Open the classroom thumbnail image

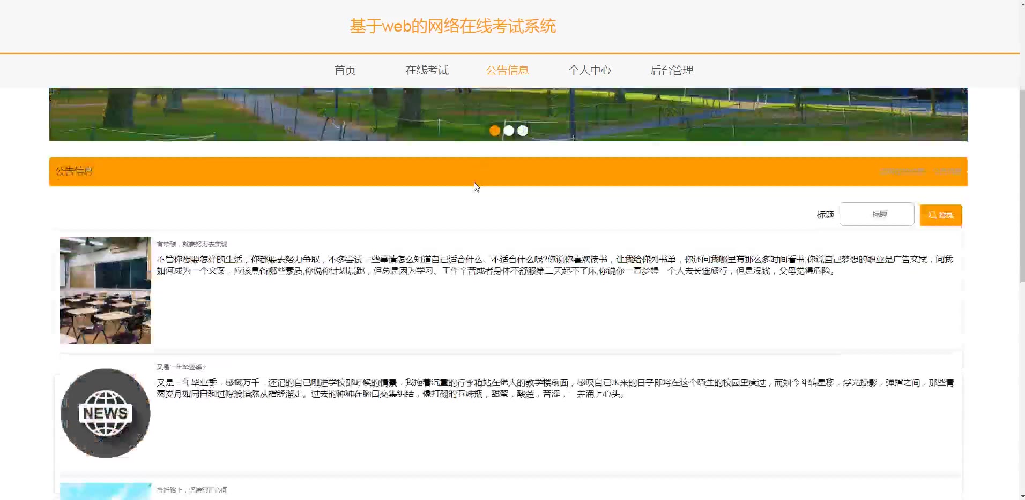[106, 290]
